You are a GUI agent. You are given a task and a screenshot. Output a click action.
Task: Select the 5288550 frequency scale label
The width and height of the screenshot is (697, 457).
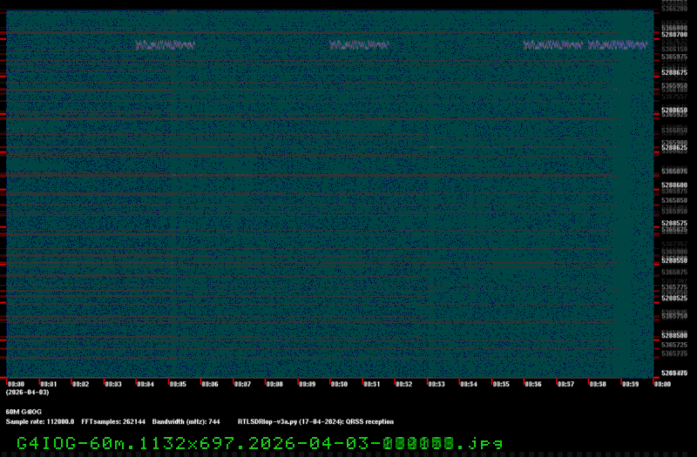674,260
